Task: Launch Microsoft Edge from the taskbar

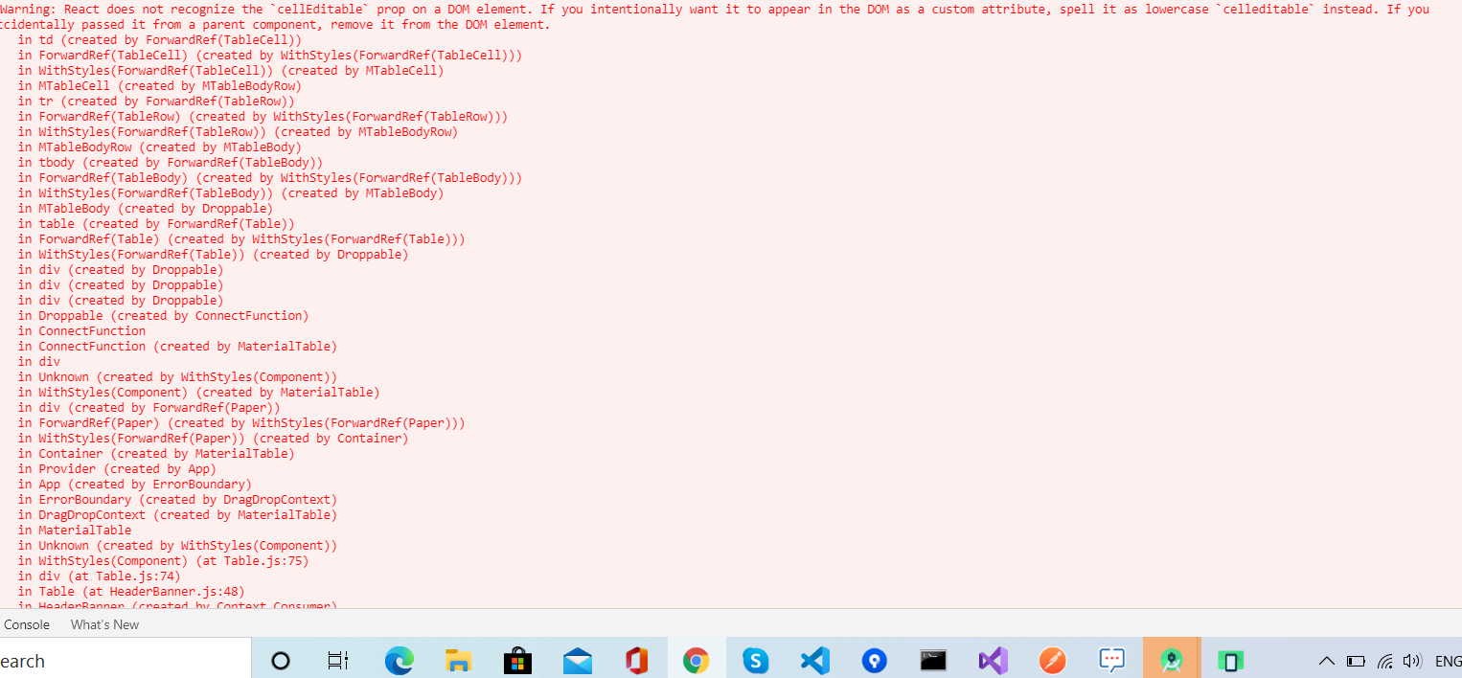Action: 400,661
